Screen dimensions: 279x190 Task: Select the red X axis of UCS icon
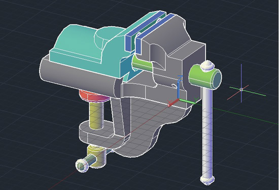coord(173,103)
